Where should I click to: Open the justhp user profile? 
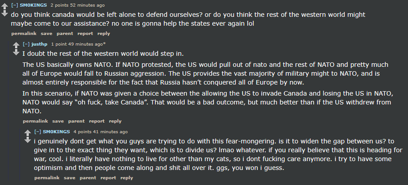[x=39, y=44]
